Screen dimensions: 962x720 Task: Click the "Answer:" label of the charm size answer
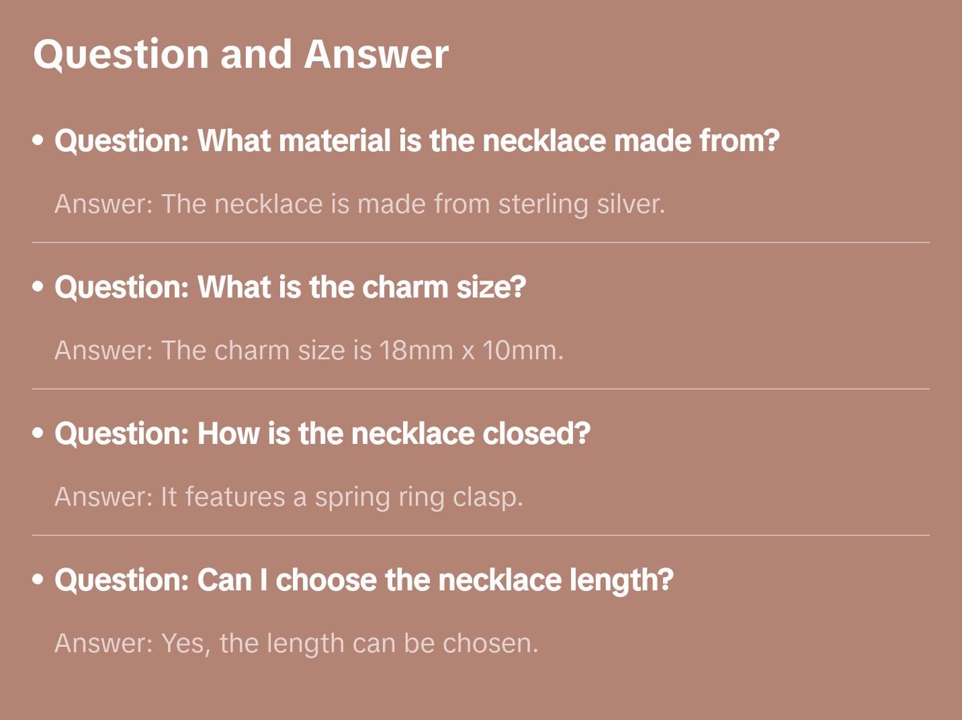104,351
